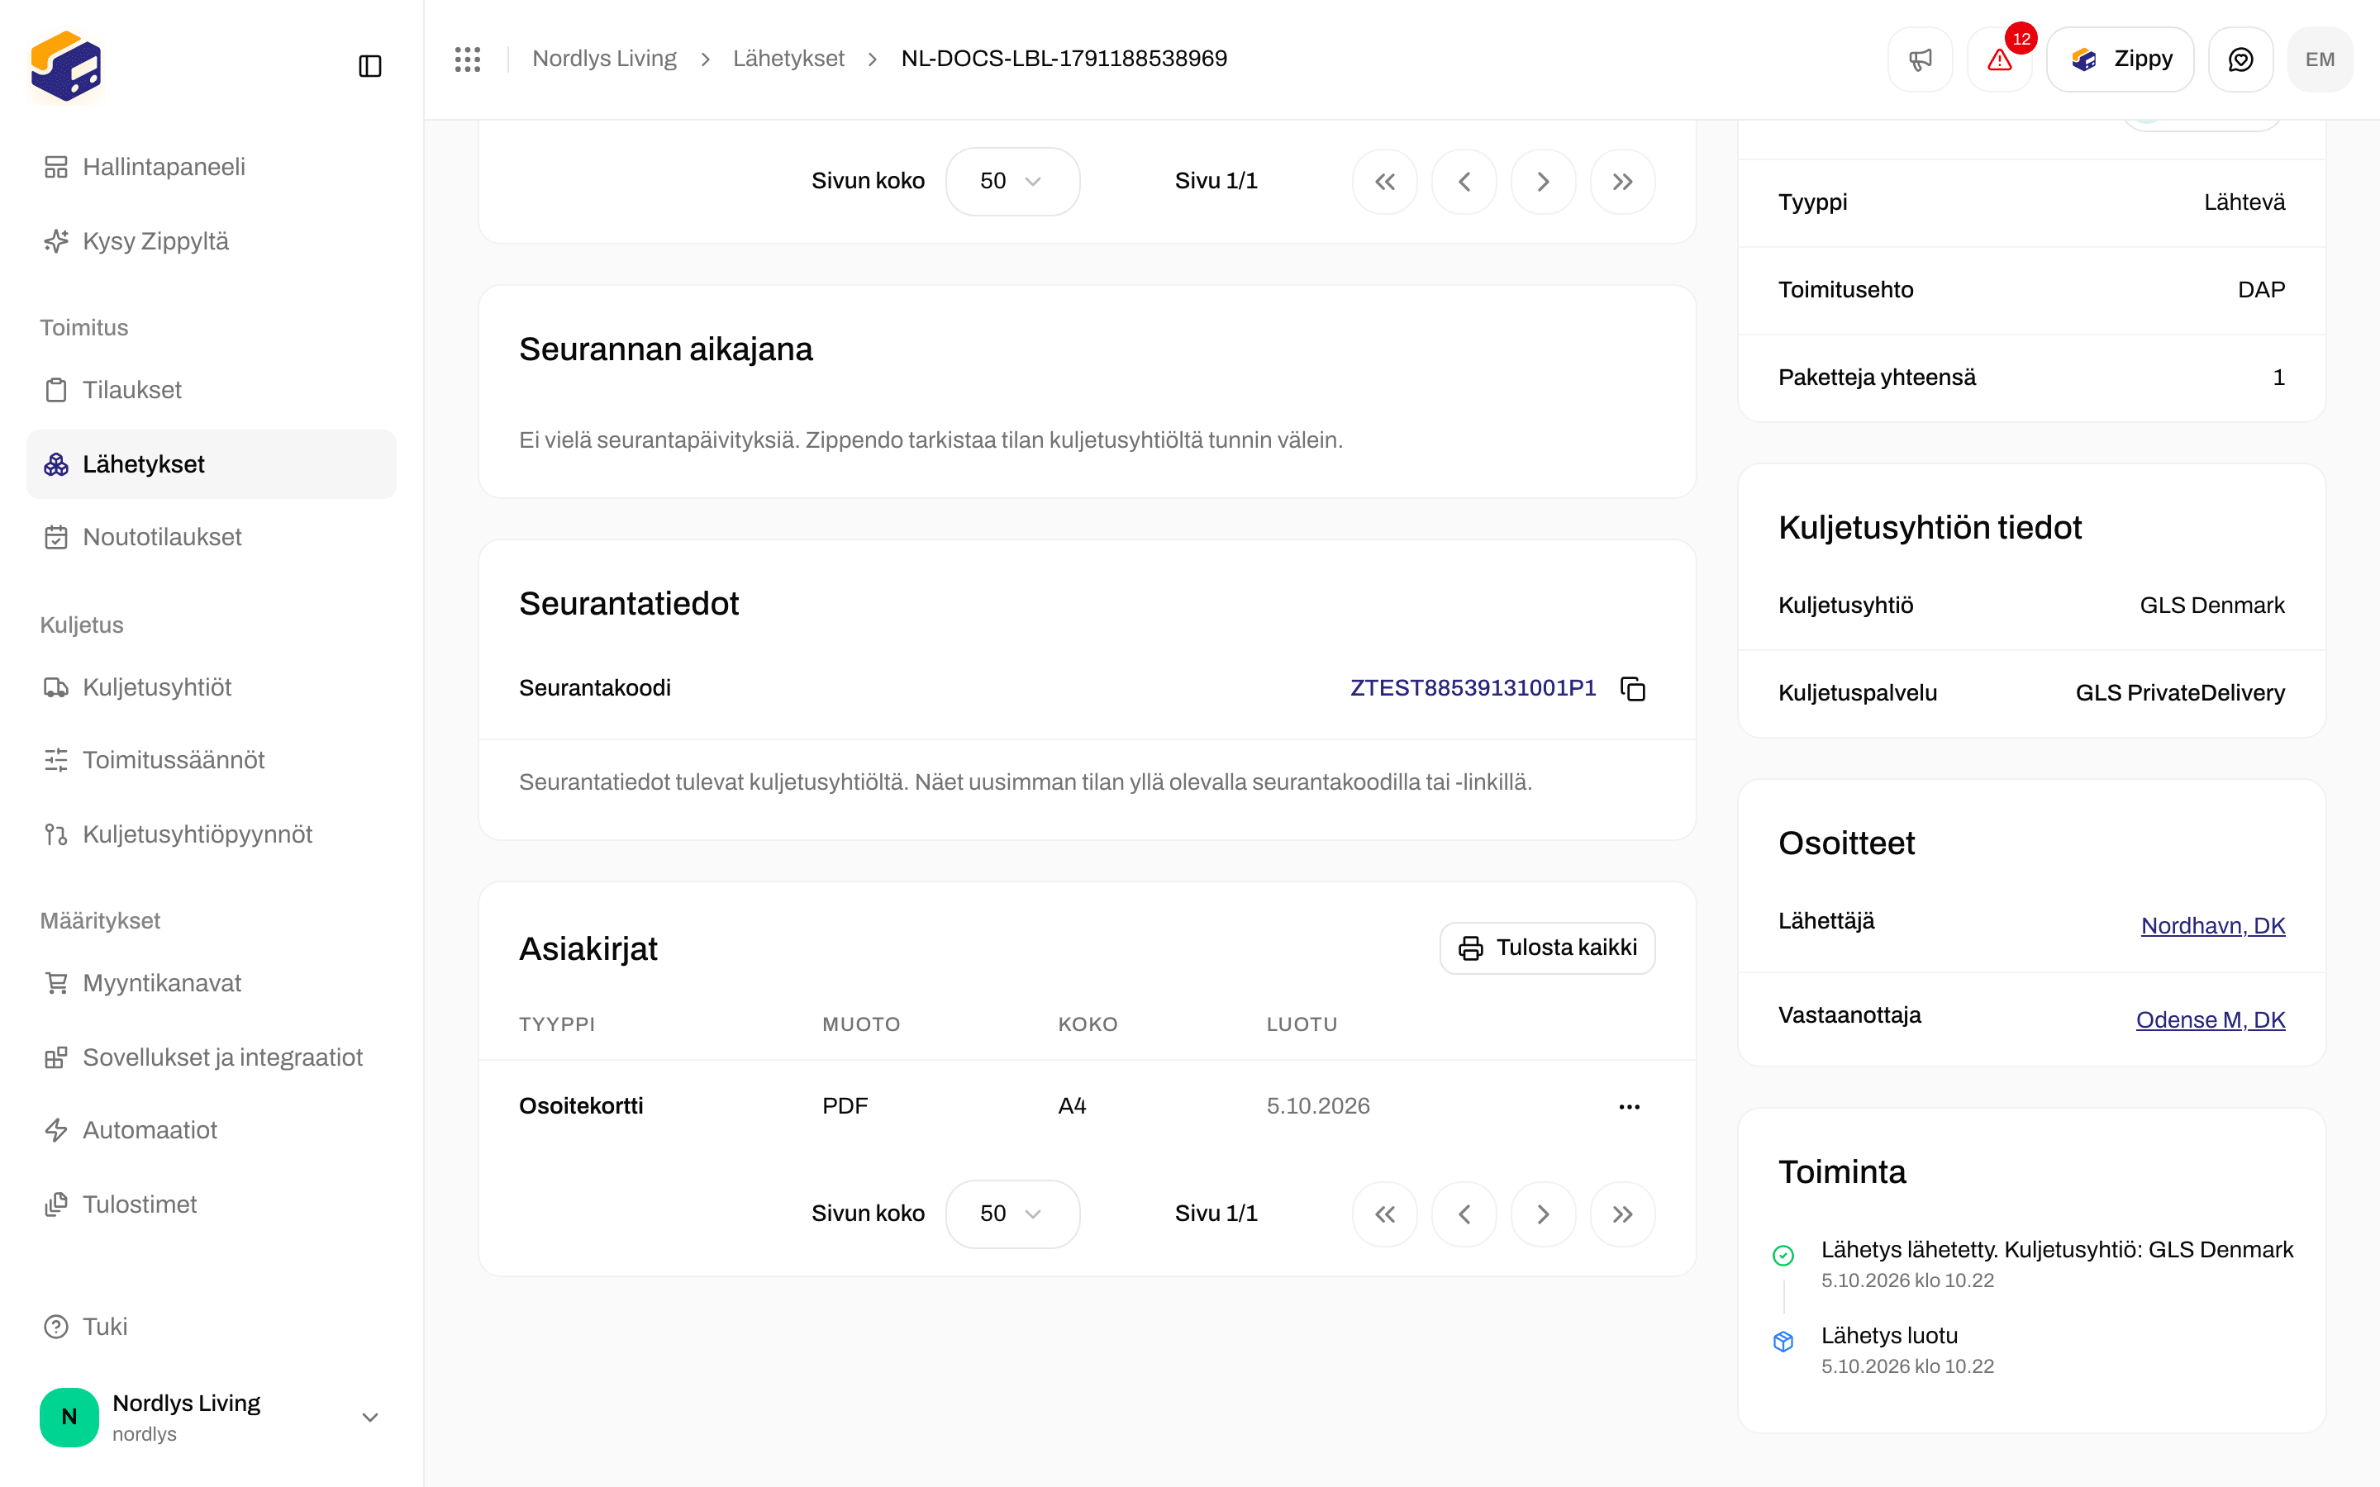Copy tracking code ZTEST88539131001P1

1633,688
